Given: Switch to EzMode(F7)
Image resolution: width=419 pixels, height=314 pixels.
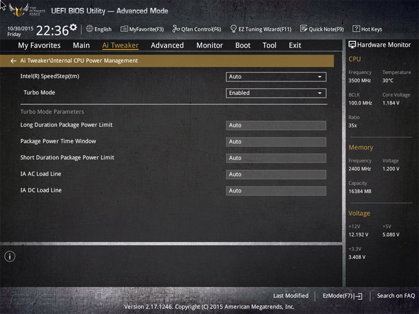Looking at the screenshot, I should 342,296.
